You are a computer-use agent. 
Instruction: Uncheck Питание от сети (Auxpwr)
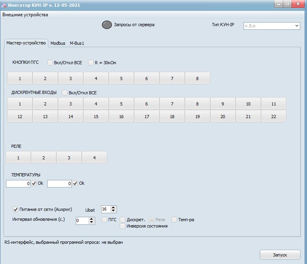[x=16, y=209]
